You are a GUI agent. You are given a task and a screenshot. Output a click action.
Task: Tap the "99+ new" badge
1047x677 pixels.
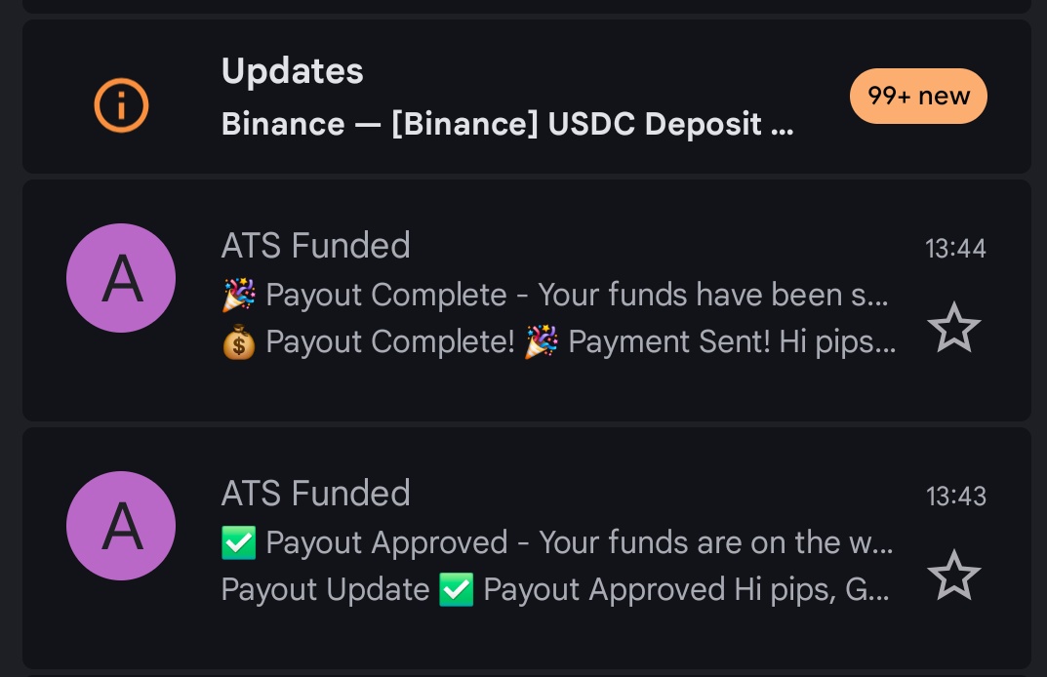[x=918, y=97]
